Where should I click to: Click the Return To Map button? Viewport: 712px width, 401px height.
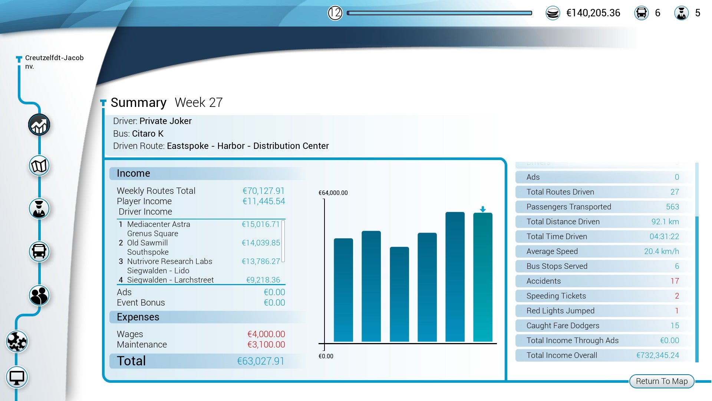tap(662, 381)
